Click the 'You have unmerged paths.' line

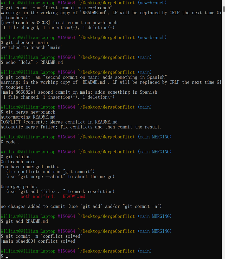coord(30,167)
